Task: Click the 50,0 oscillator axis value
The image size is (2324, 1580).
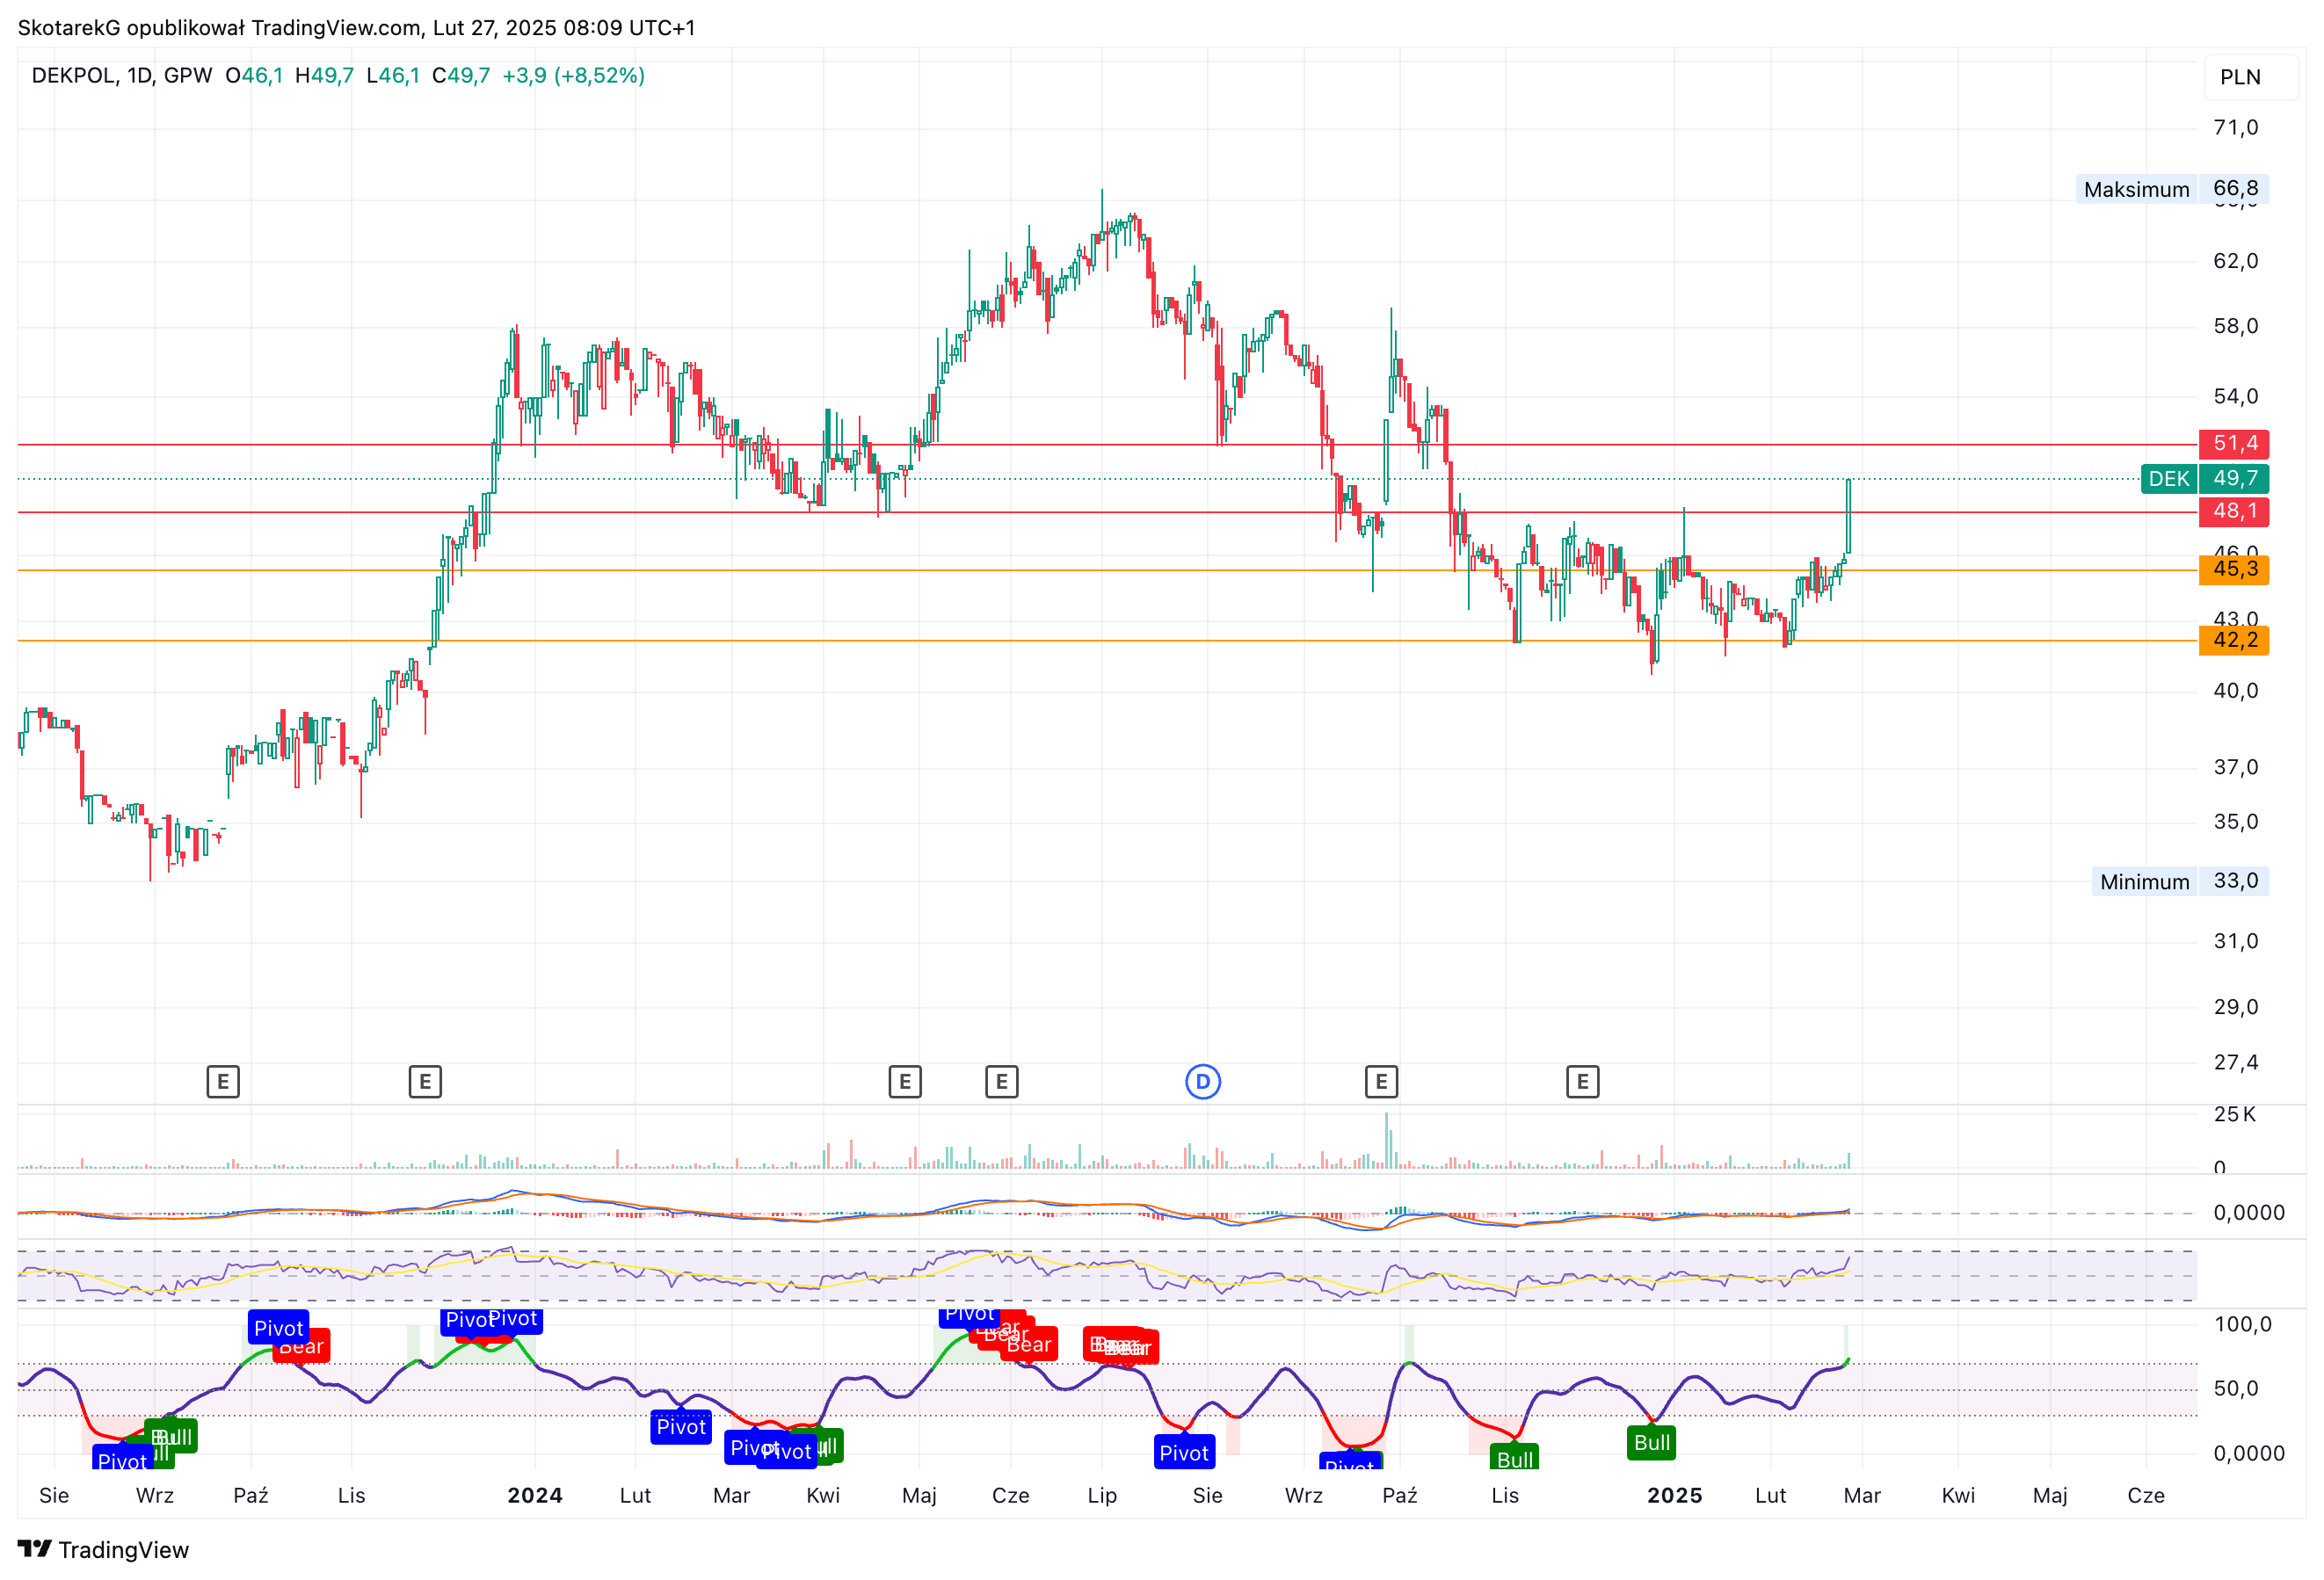Action: click(2236, 1388)
